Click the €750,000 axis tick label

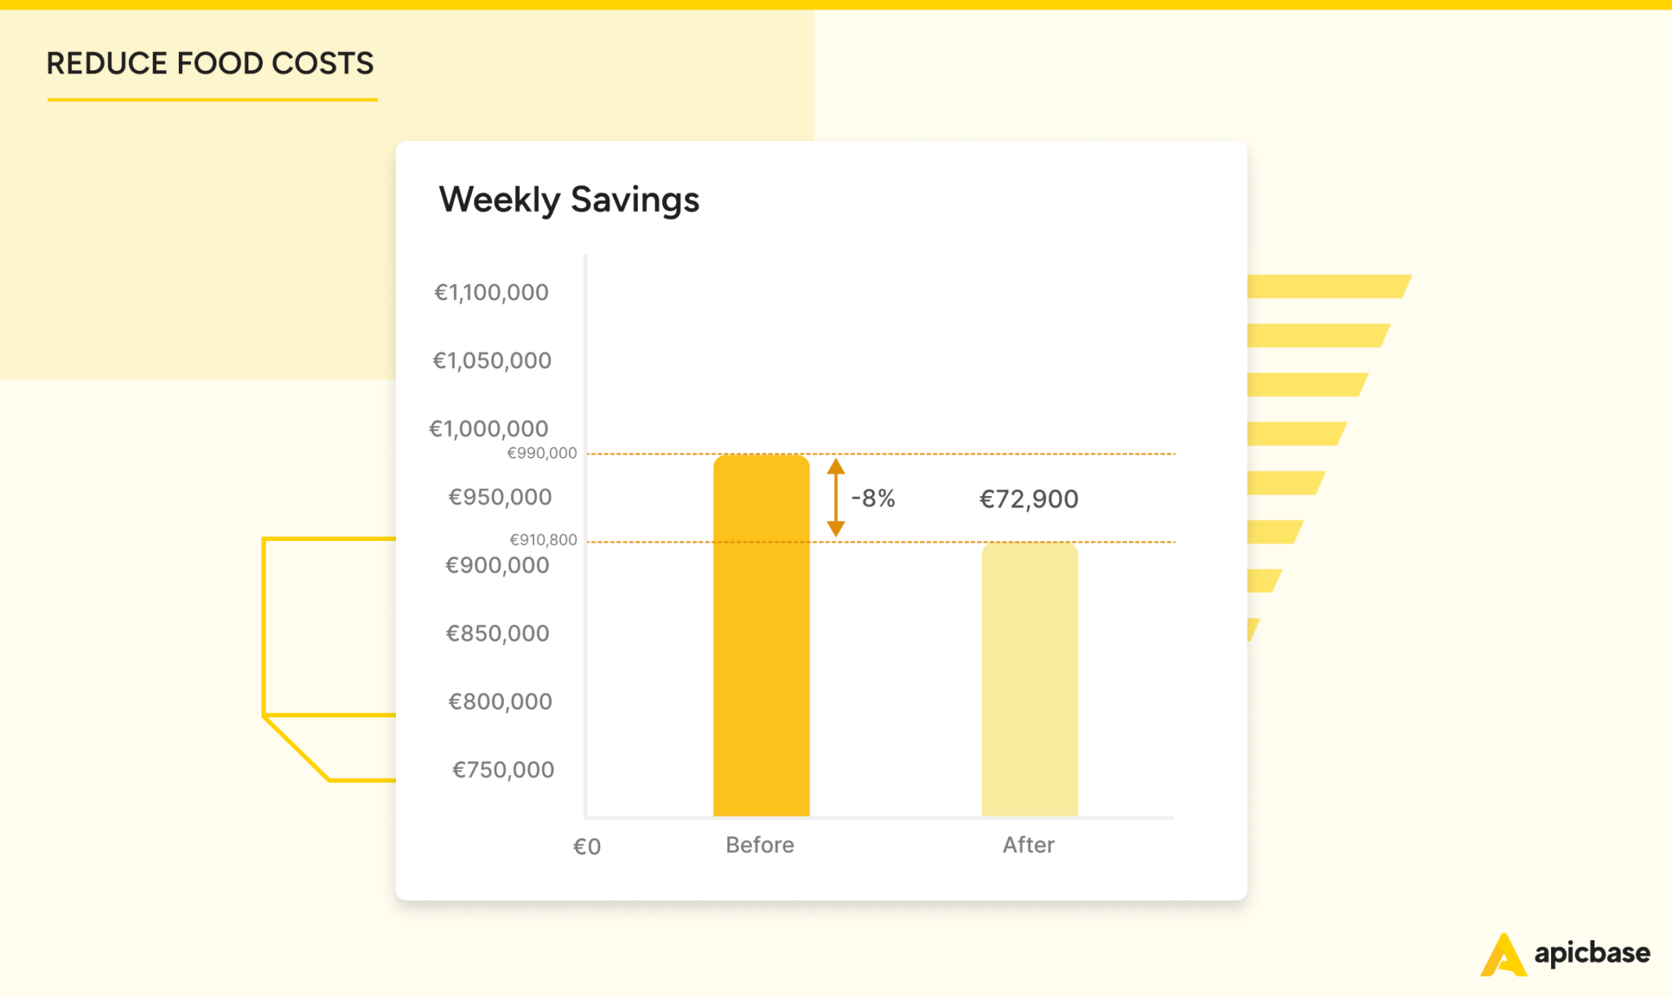503,770
